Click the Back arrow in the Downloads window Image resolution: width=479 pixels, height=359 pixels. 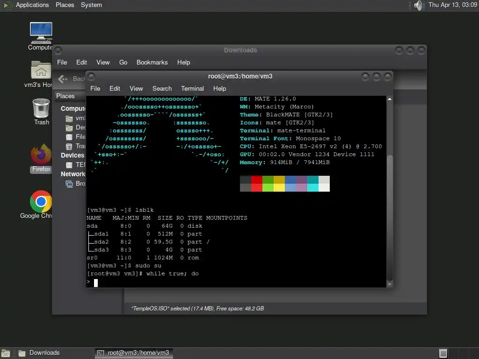[x=63, y=79]
